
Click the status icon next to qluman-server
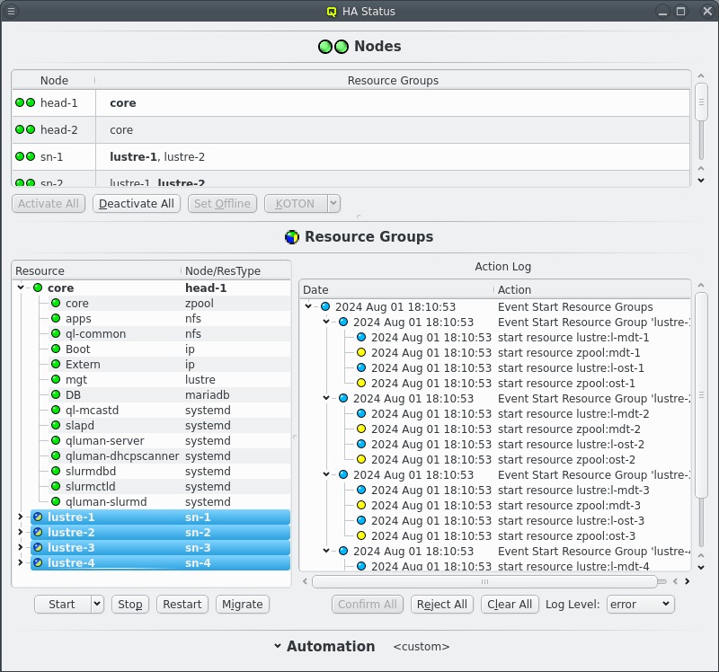click(56, 440)
